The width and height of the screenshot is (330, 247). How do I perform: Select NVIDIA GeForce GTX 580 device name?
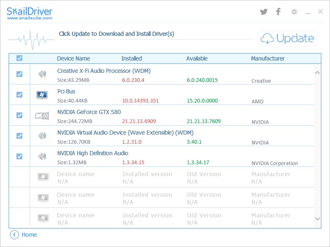point(89,112)
